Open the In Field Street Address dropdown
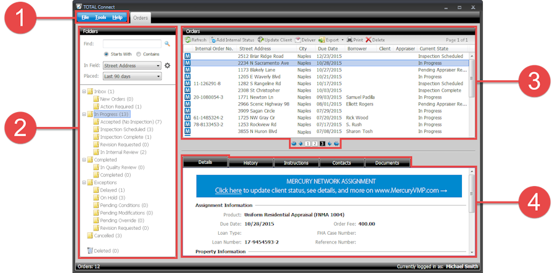Viewport: 555px width, 273px height. pyautogui.click(x=132, y=65)
